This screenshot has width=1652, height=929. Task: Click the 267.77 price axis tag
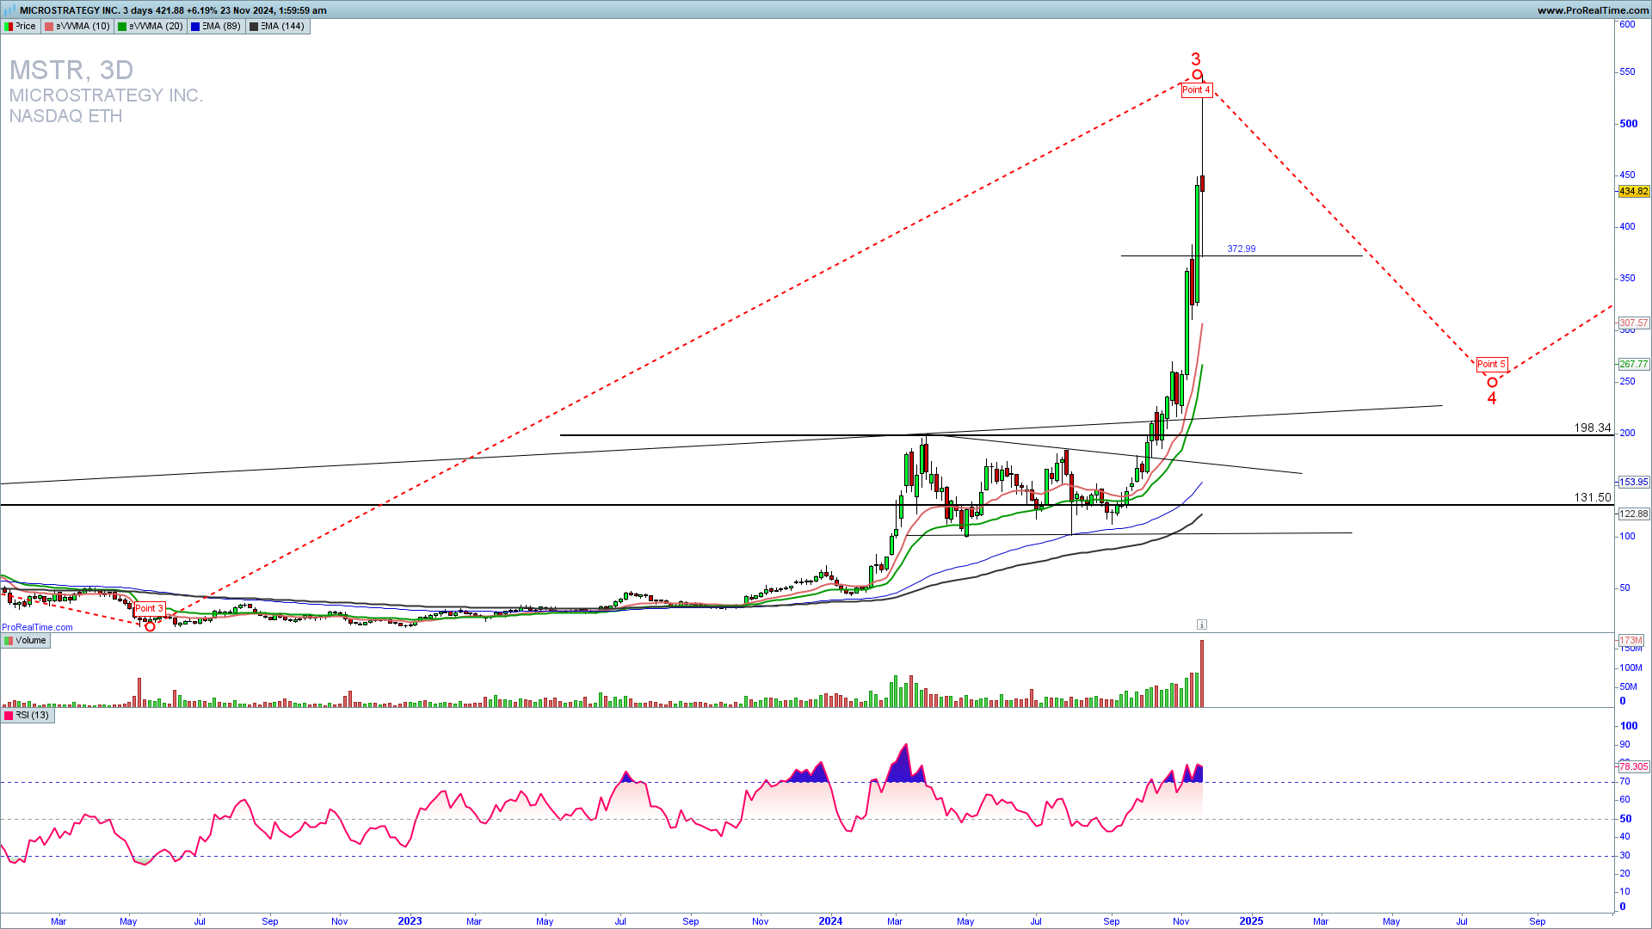point(1634,365)
